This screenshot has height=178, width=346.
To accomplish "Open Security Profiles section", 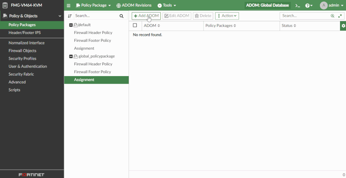I will [32, 59].
